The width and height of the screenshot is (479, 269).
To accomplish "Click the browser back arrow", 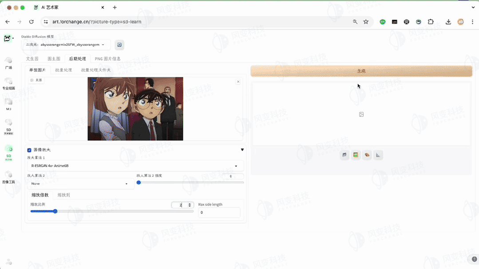I will tap(8, 22).
